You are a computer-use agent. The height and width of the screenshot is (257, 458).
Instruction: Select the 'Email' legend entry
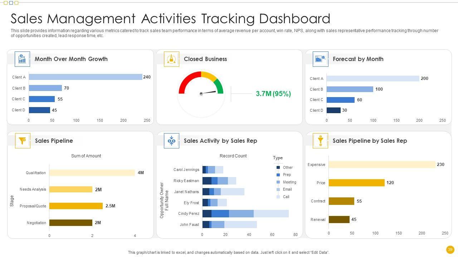[287, 190]
